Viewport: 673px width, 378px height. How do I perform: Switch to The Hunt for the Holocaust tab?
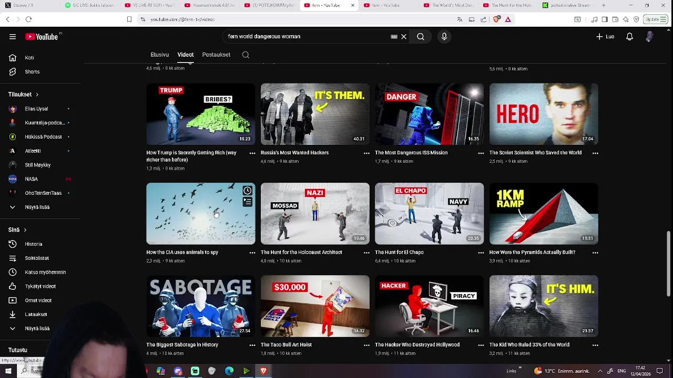point(508,5)
